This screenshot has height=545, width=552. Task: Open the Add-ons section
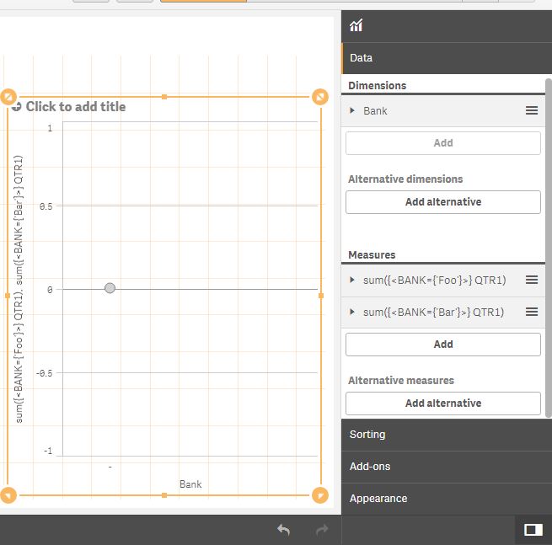(x=447, y=467)
